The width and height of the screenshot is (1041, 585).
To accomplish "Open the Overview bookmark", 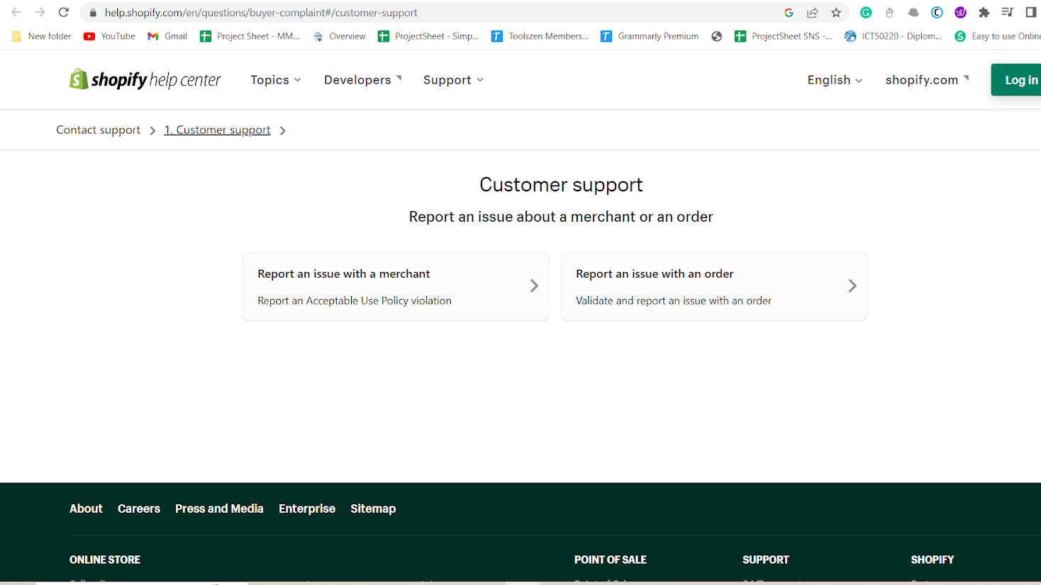I will (340, 36).
